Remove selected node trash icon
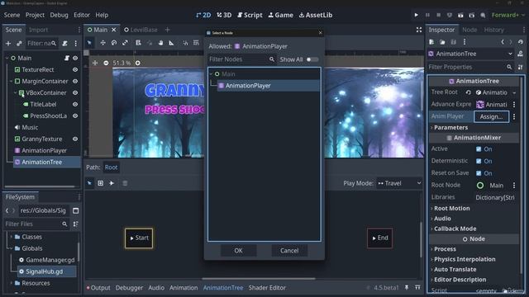529x297 pixels. tap(125, 183)
